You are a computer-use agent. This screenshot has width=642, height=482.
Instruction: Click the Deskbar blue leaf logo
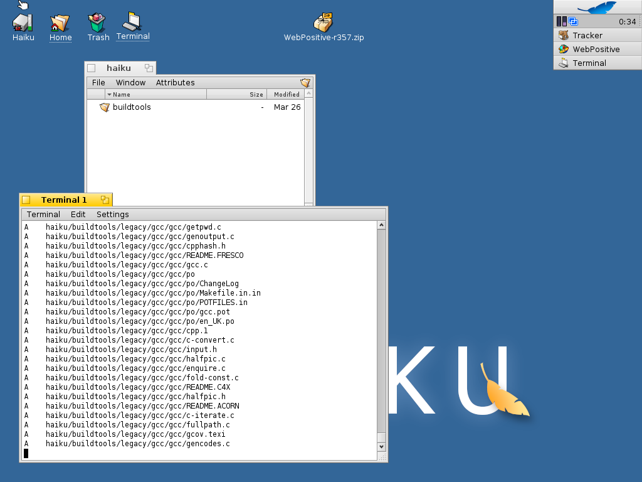597,7
